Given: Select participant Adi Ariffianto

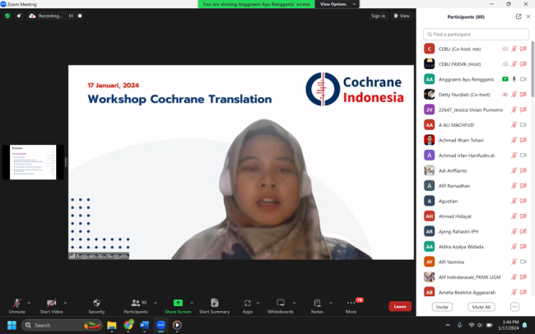Looking at the screenshot, I should pyautogui.click(x=476, y=170).
